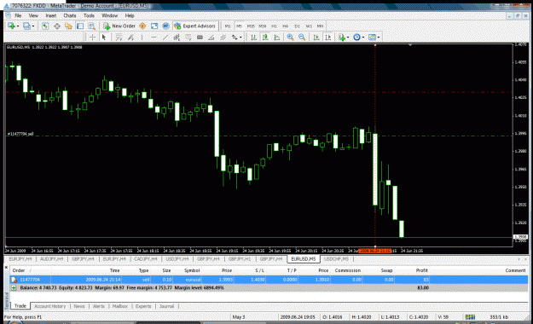Click the New Order button
Screen dimensions: 533x324
[119, 26]
